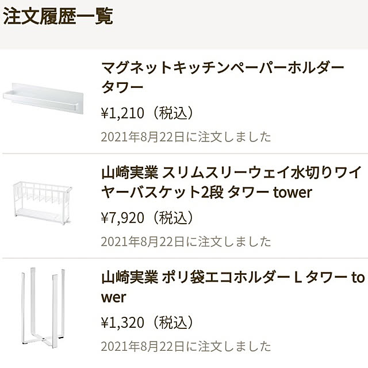Open ポリ袋エコホルダー L タワー product title
This screenshot has width=368, height=368.
click(x=233, y=287)
